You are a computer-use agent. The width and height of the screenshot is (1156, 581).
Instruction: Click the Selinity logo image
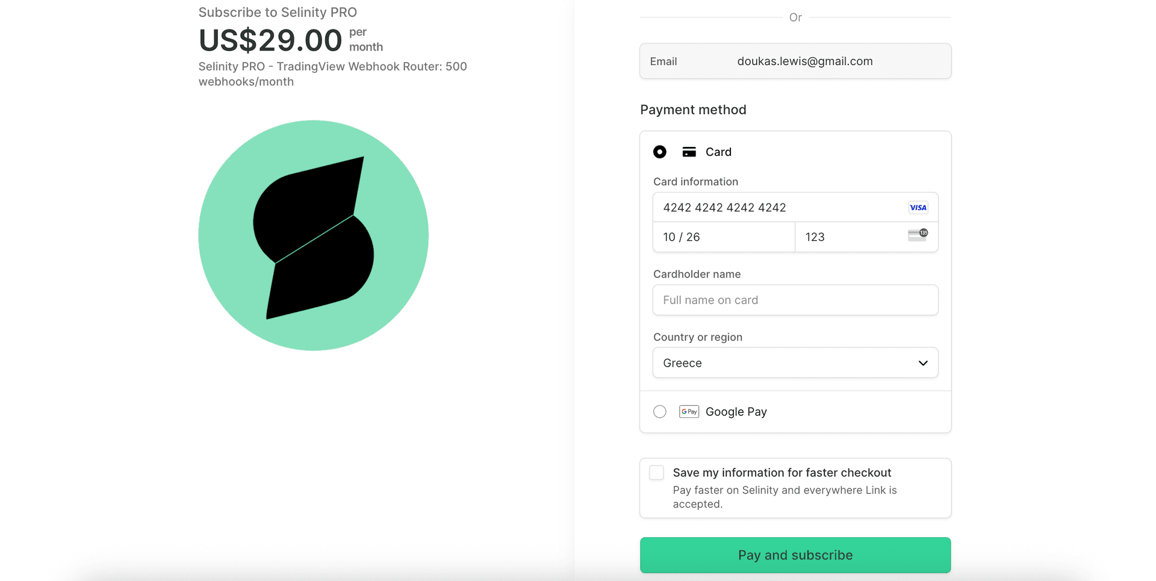coord(313,235)
